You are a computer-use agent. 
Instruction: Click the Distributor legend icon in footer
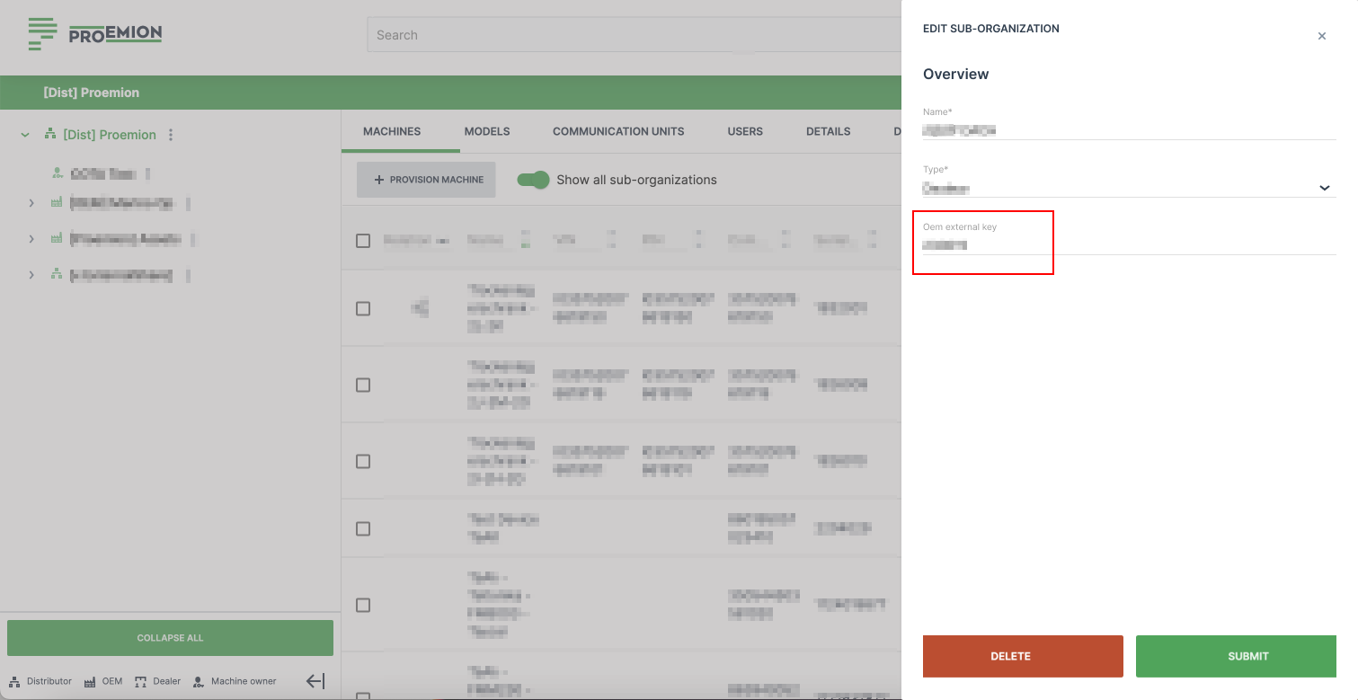(x=14, y=681)
